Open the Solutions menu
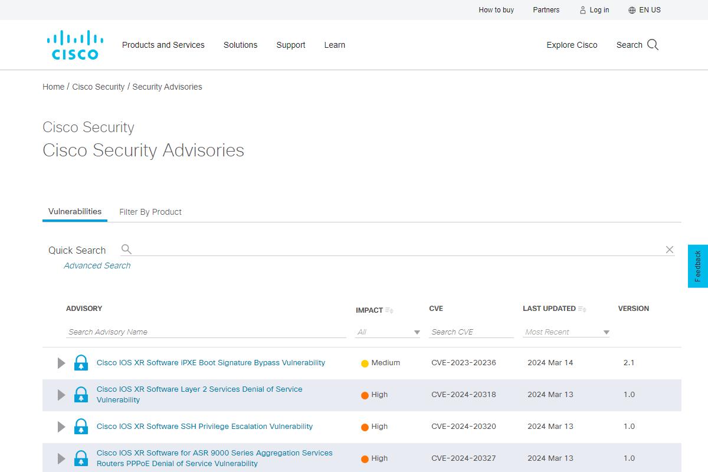 [x=240, y=45]
